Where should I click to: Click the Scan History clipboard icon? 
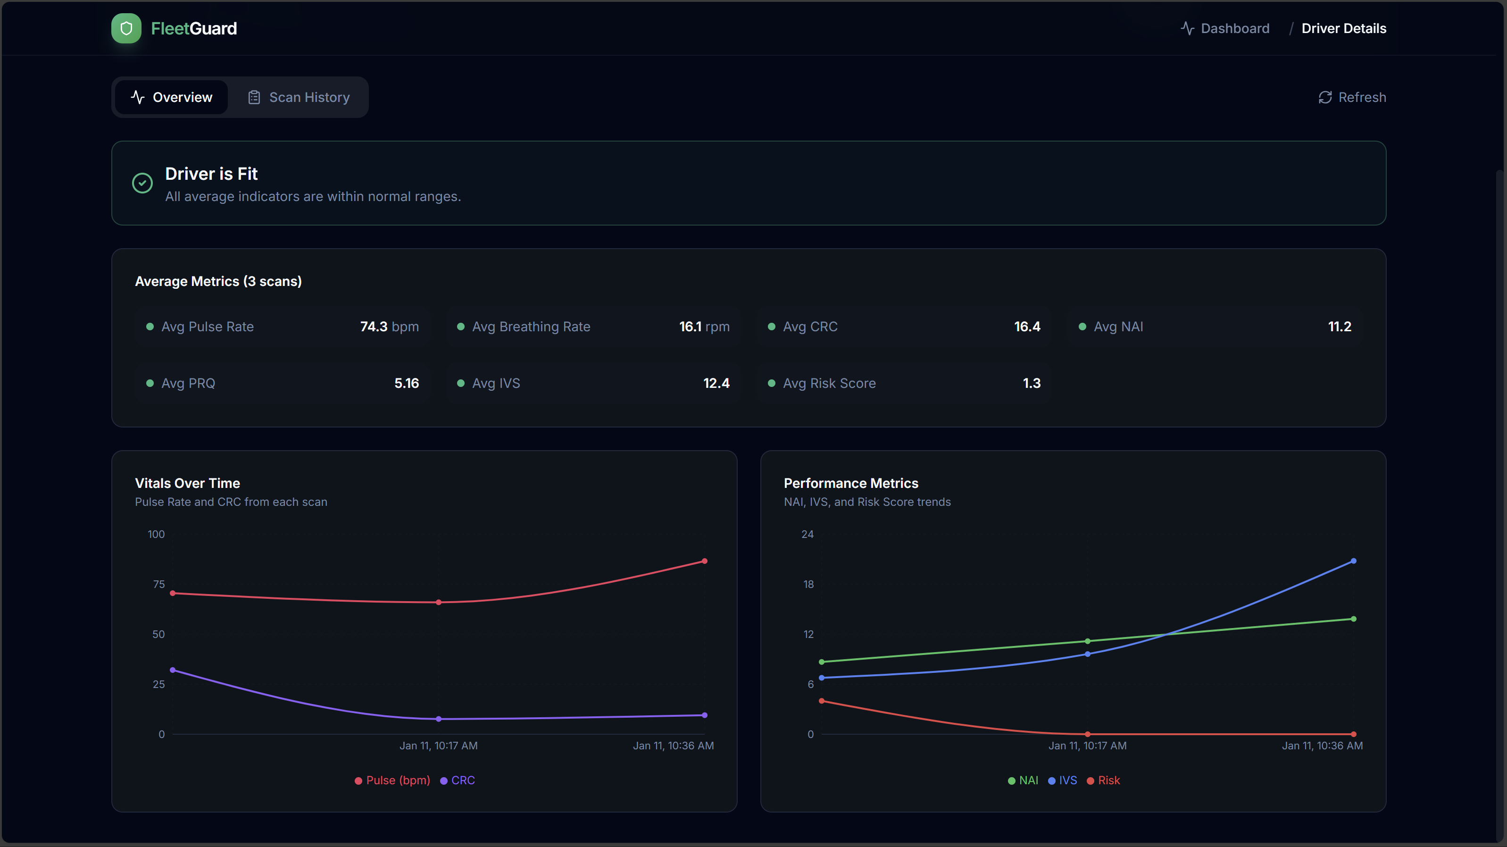254,97
